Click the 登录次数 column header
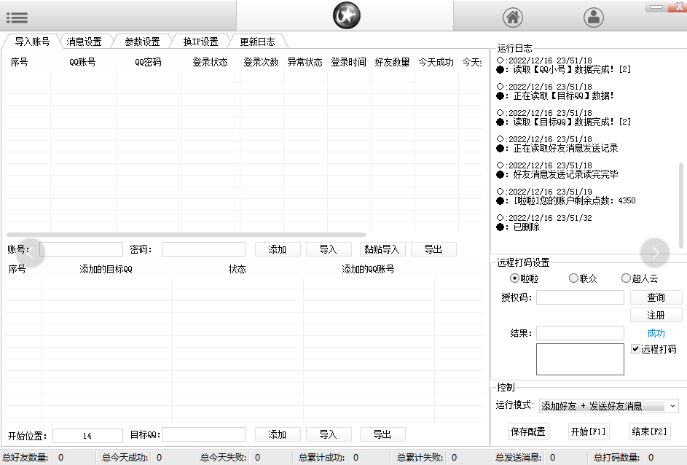Viewport: 687px width, 465px height. (261, 62)
